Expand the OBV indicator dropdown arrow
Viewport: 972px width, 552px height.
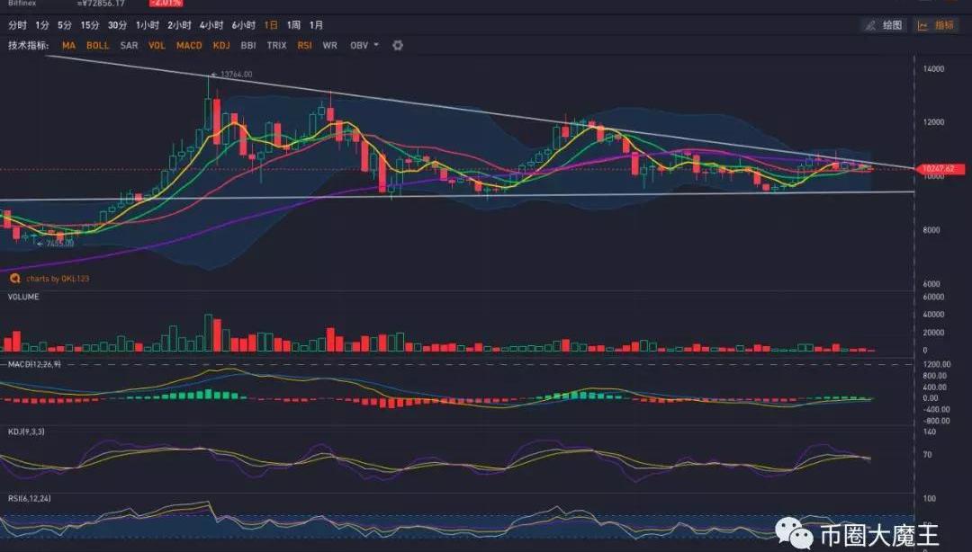(x=376, y=45)
